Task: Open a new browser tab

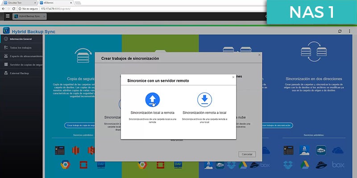Action: pos(78,3)
